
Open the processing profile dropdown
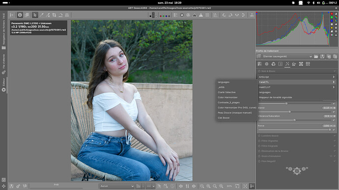coord(287,56)
